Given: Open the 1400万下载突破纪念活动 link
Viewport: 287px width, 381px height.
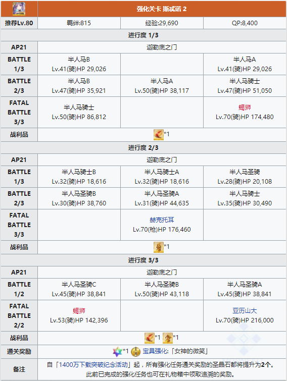Looking at the screenshot, I should [93, 364].
